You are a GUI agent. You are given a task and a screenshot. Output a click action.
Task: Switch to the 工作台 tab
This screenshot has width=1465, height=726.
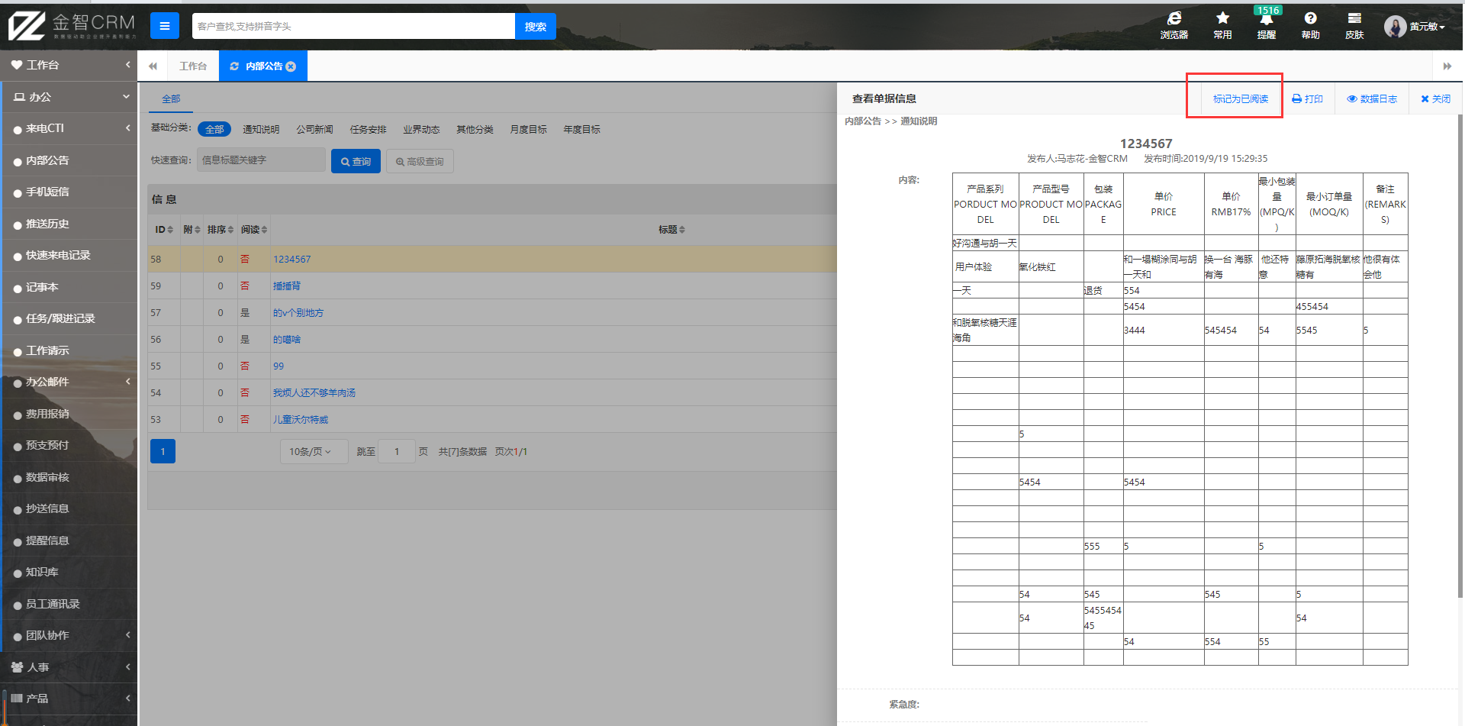point(193,66)
